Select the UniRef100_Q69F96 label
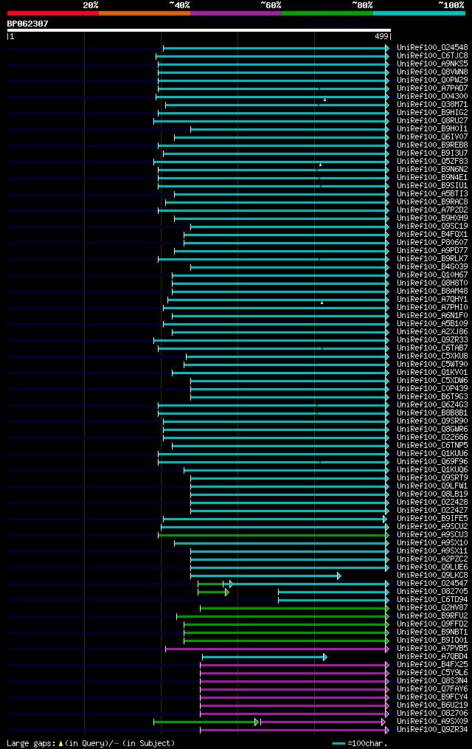472x749 pixels. coord(432,461)
